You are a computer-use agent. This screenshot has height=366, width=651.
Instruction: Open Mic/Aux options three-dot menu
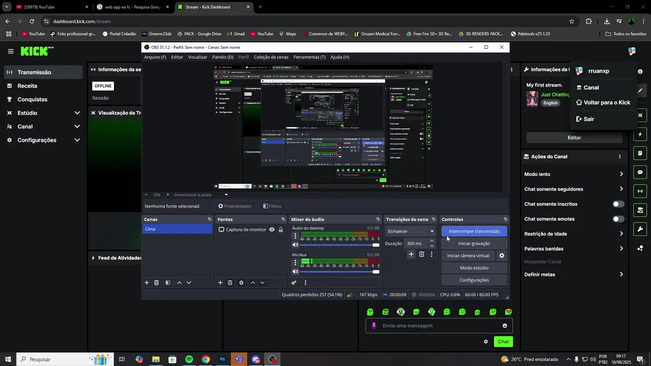(x=295, y=263)
